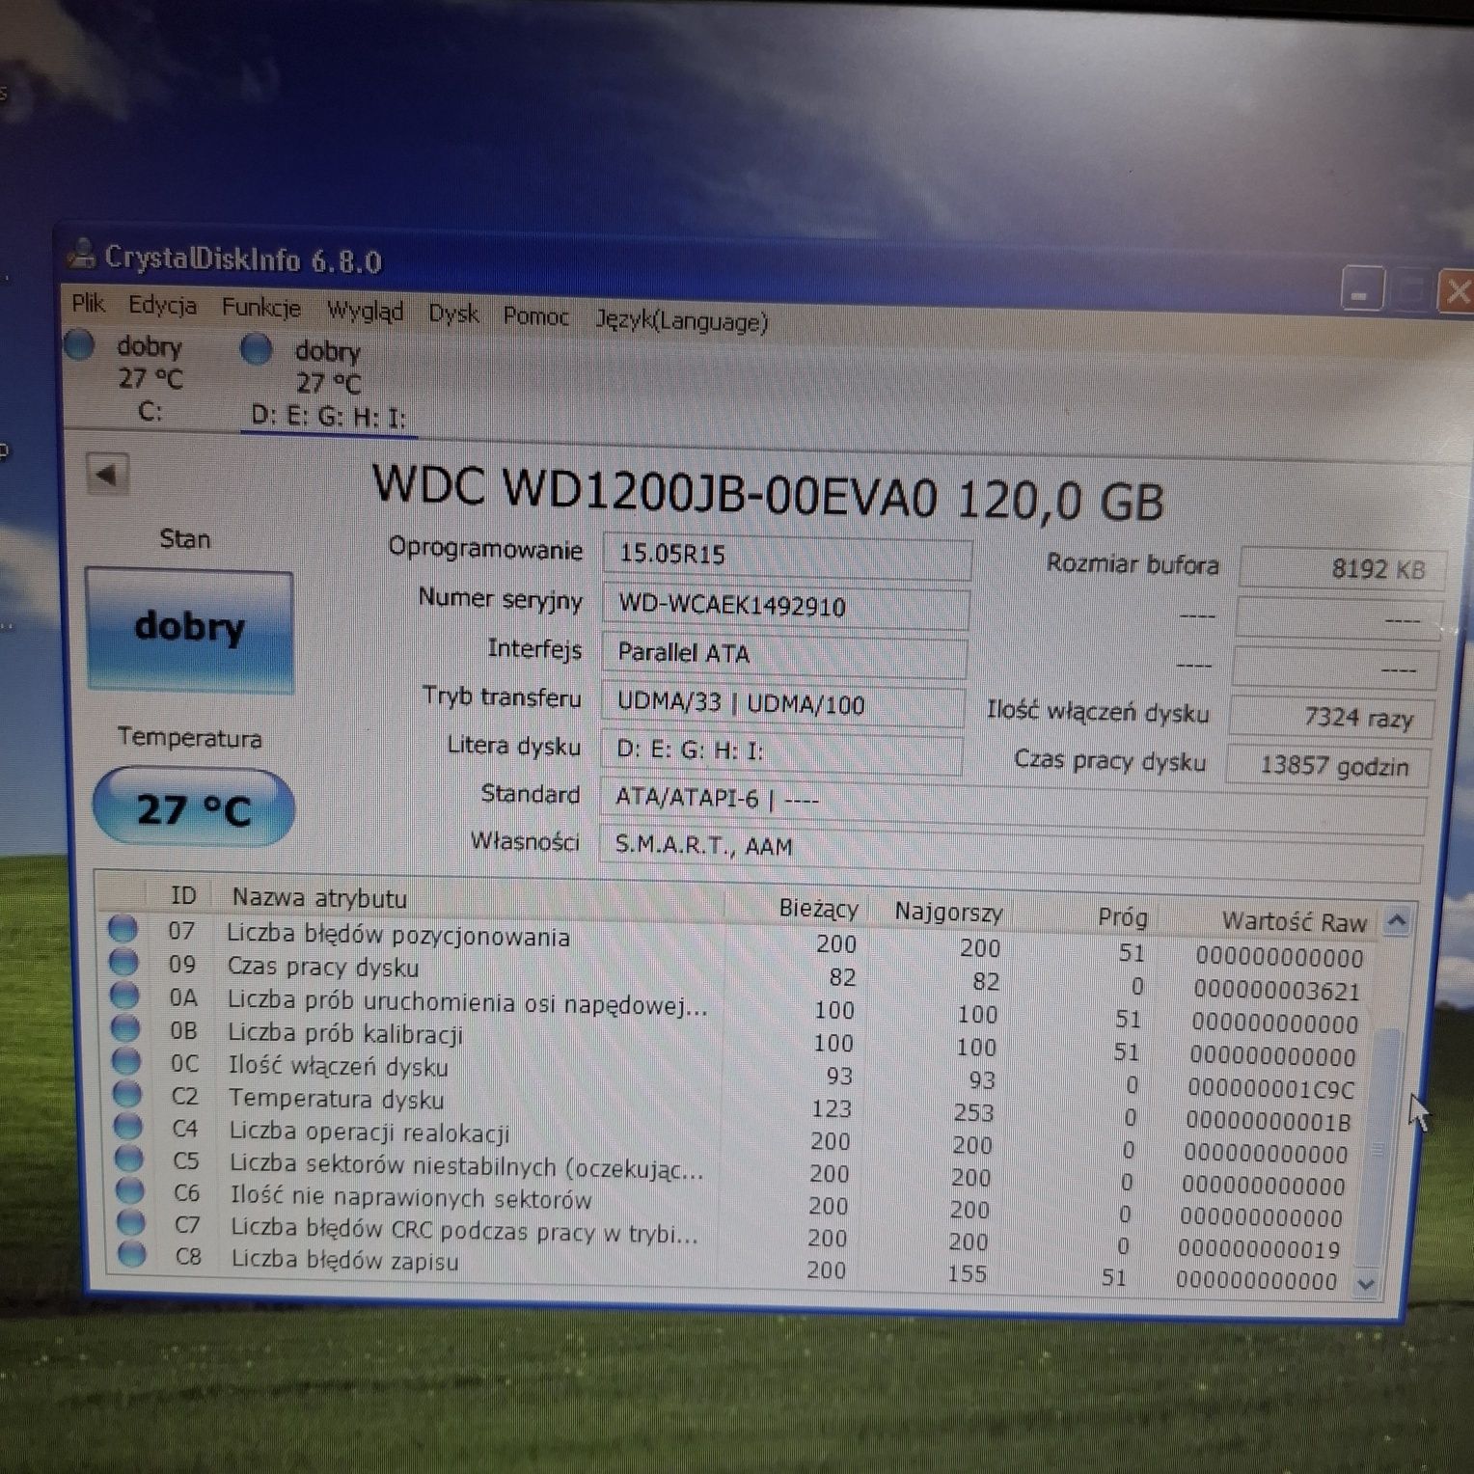Open the Pomoc menu
The height and width of the screenshot is (1474, 1474).
click(x=535, y=315)
